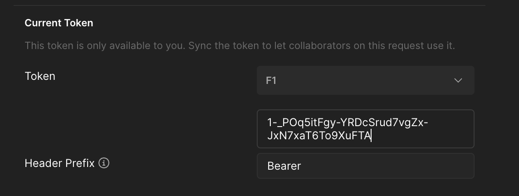This screenshot has width=519, height=196.
Task: Expand the token chevron arrow
Action: (458, 80)
